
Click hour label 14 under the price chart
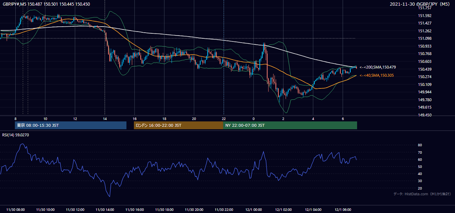(105, 119)
